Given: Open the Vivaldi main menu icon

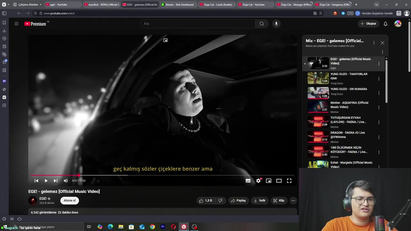Looking at the screenshot, I should coord(4,4).
